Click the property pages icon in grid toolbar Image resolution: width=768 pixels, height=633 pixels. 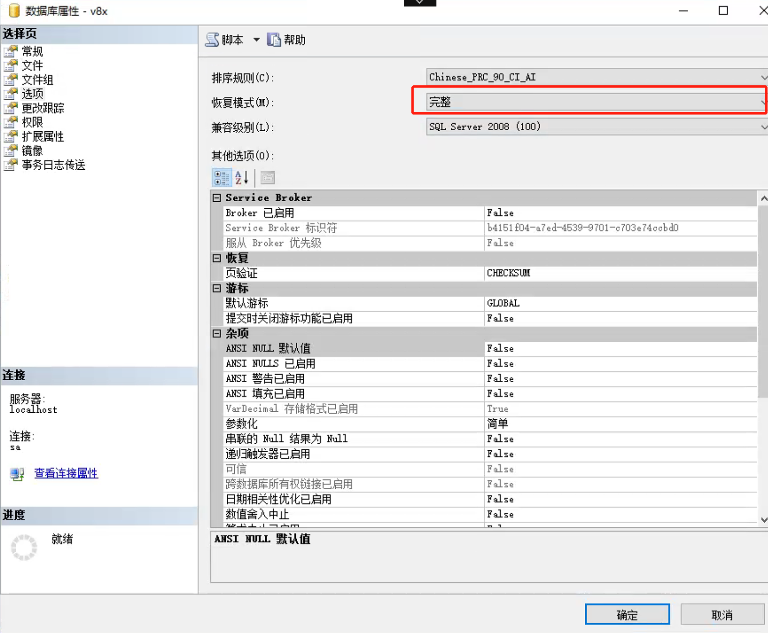(x=268, y=178)
